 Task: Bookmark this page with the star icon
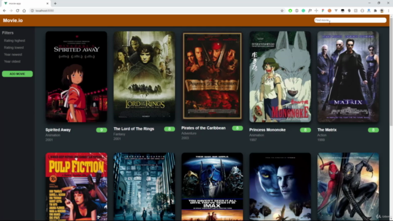(282, 10)
